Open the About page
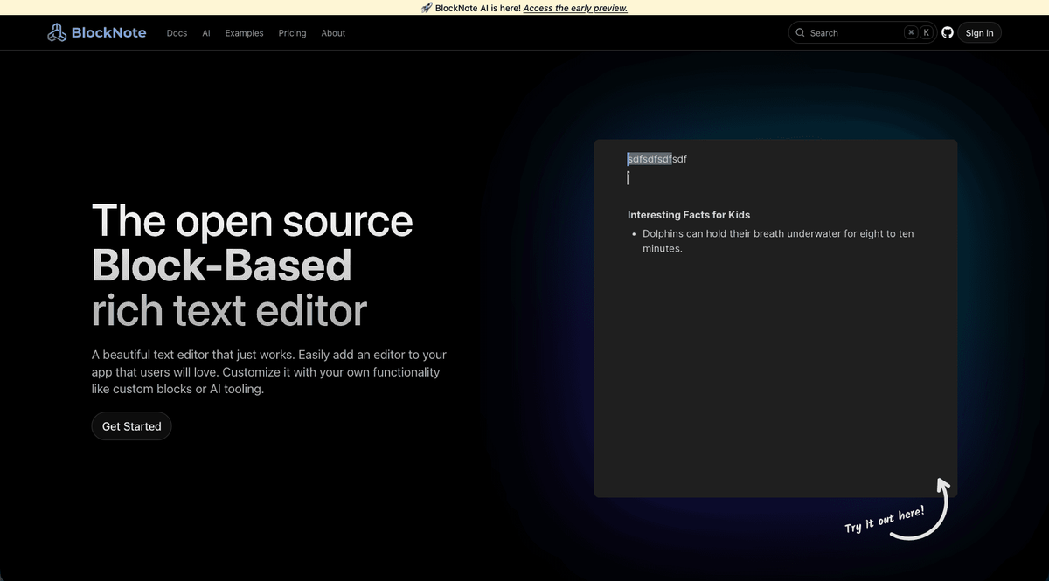The image size is (1049, 581). click(333, 33)
